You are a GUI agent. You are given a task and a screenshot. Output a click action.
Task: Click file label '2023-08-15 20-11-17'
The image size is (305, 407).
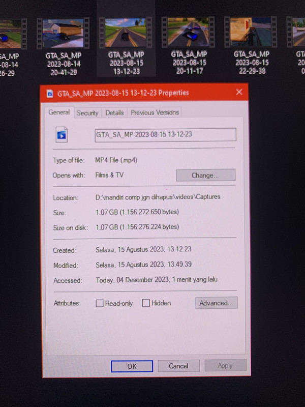189,67
